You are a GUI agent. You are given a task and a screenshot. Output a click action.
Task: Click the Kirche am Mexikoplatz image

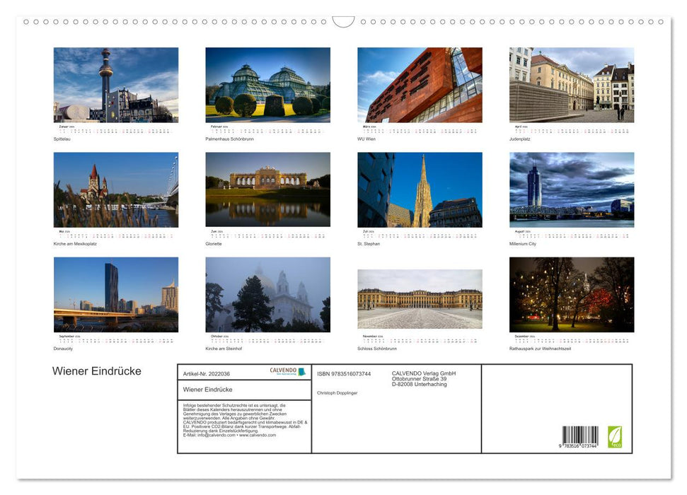115,190
